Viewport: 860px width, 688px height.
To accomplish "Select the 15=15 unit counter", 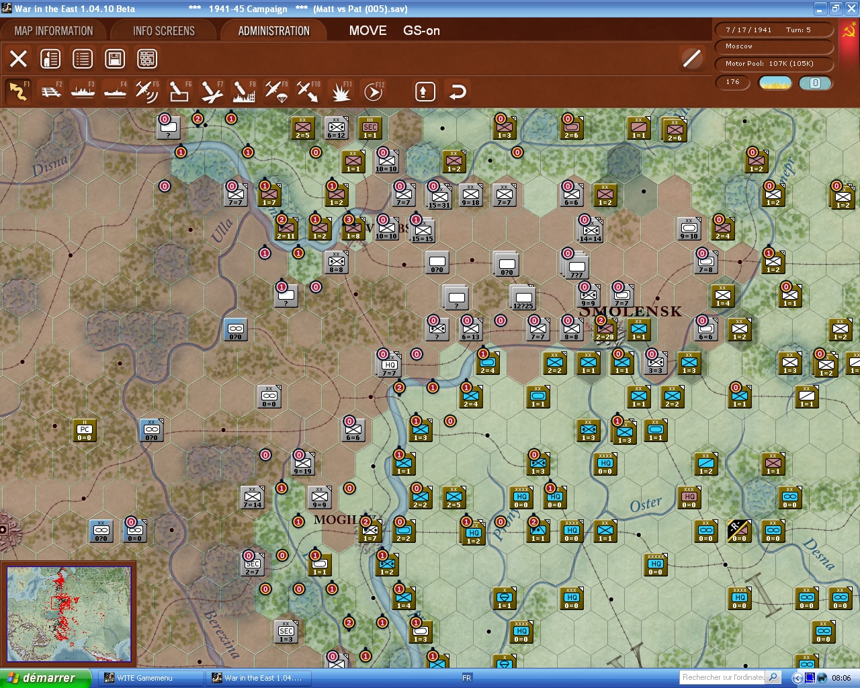I will [x=423, y=230].
